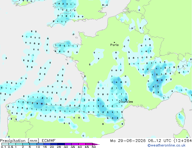Click the weatheronline.co.uk copyright link
This screenshot has height=148, width=192.
pyautogui.click(x=166, y=145)
